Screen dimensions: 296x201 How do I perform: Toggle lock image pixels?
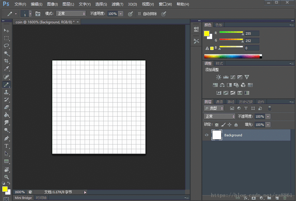click(x=223, y=125)
